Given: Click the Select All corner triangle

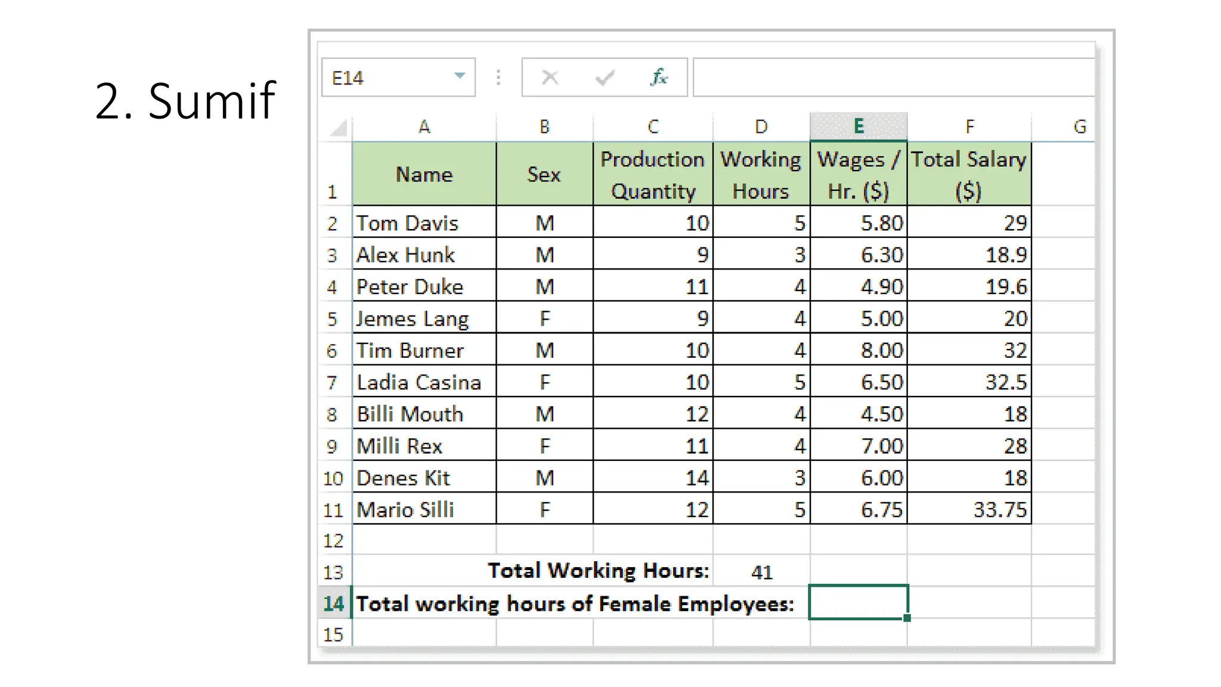Looking at the screenshot, I should [x=338, y=127].
